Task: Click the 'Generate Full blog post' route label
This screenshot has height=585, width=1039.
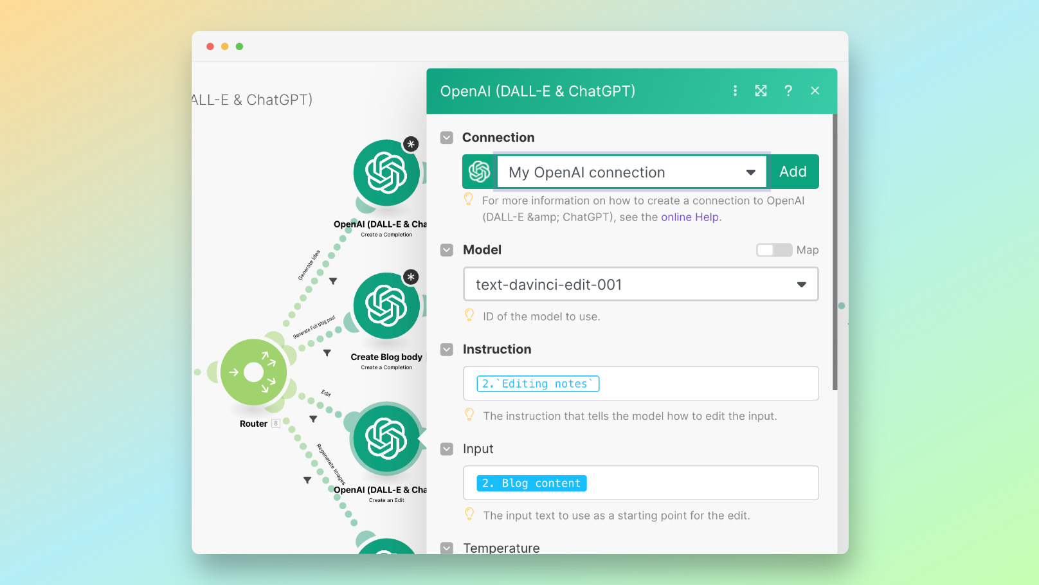Action: point(314,327)
